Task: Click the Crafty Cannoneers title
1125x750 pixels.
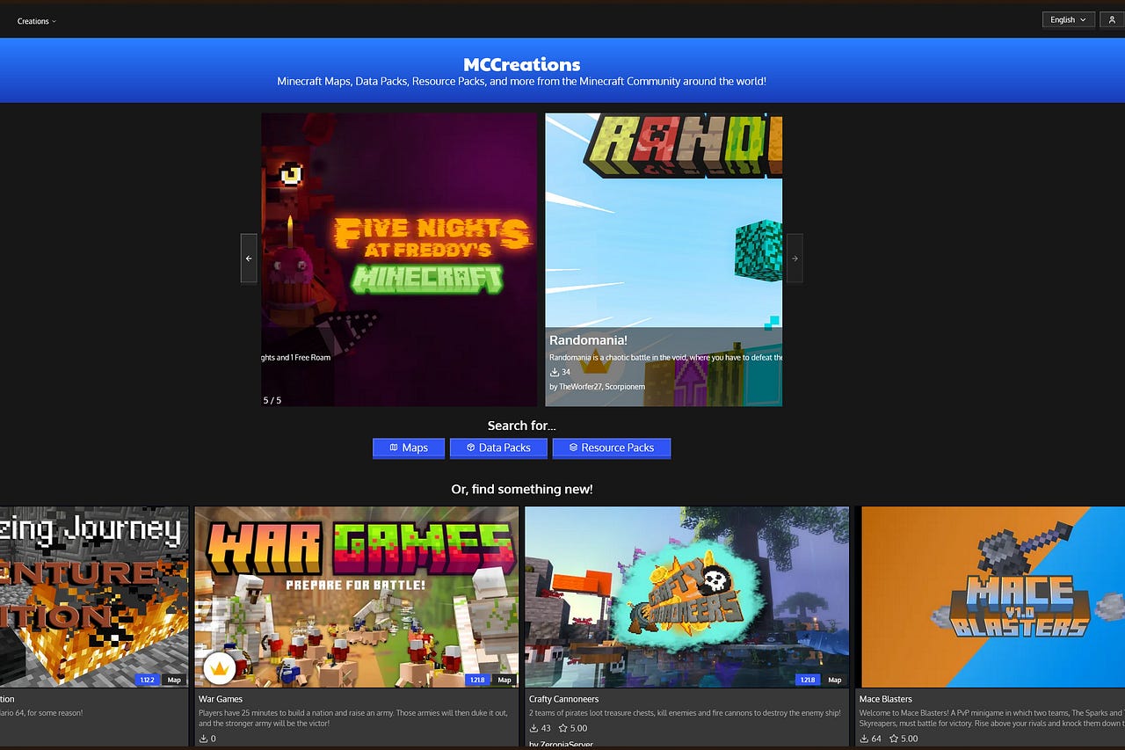Action: [564, 700]
